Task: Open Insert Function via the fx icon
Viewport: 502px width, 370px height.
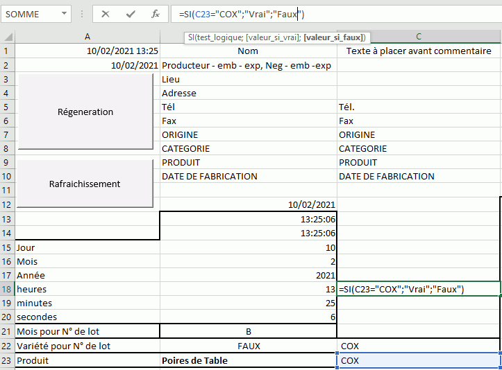Action: pyautogui.click(x=156, y=14)
